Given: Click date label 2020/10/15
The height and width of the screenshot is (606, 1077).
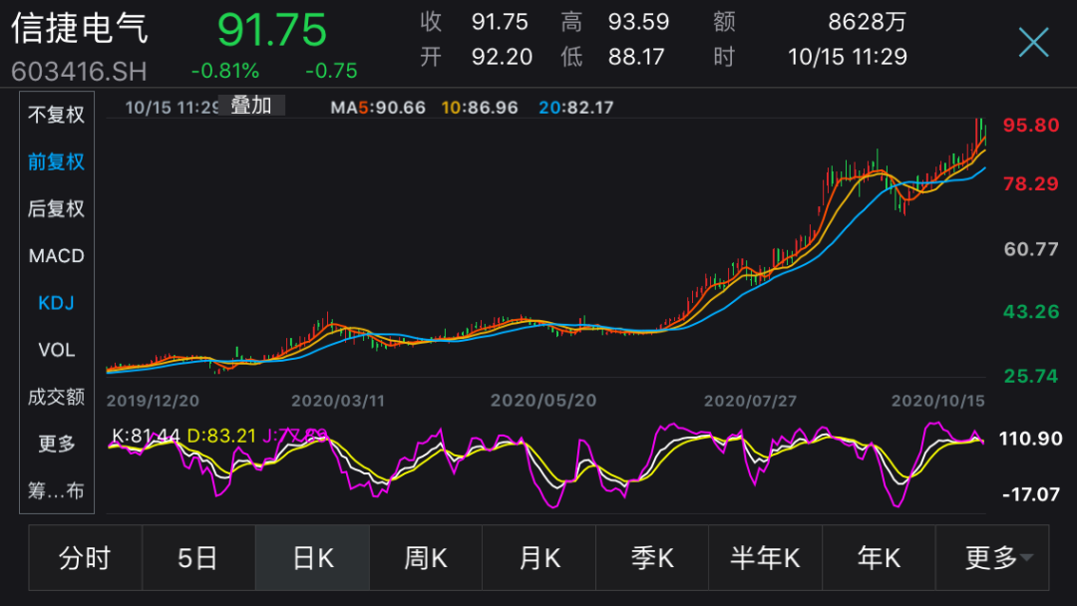Looking at the screenshot, I should coord(938,401).
